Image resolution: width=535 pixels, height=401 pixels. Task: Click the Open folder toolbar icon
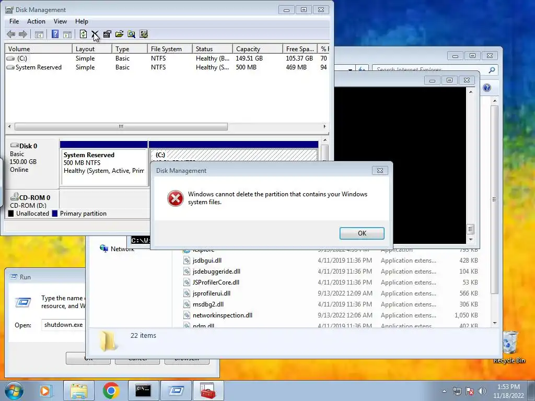click(120, 34)
